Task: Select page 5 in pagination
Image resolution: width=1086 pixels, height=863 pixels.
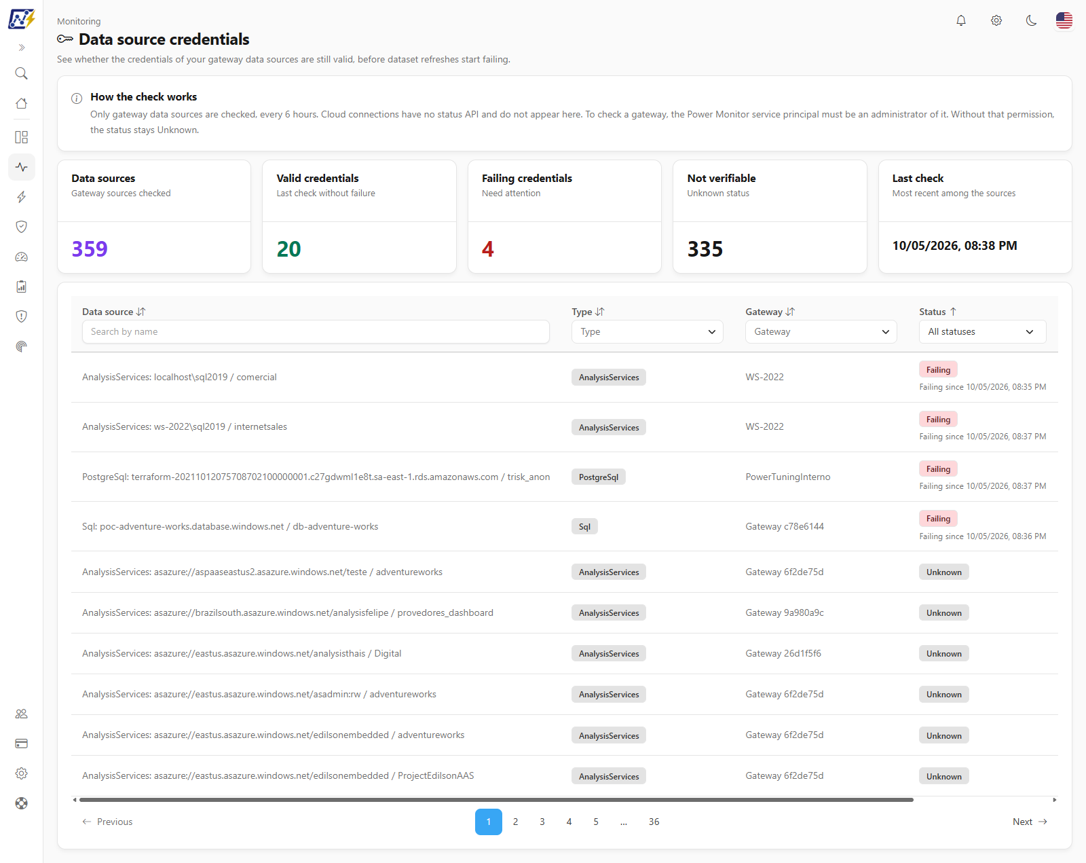Action: coord(596,822)
